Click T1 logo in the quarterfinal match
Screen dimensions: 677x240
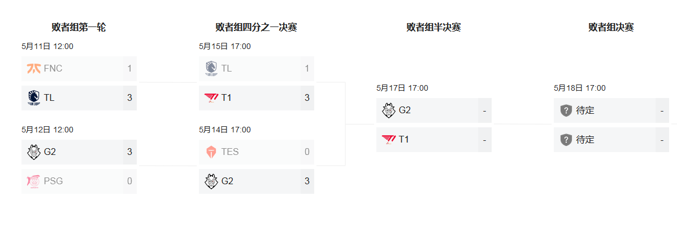pyautogui.click(x=211, y=98)
